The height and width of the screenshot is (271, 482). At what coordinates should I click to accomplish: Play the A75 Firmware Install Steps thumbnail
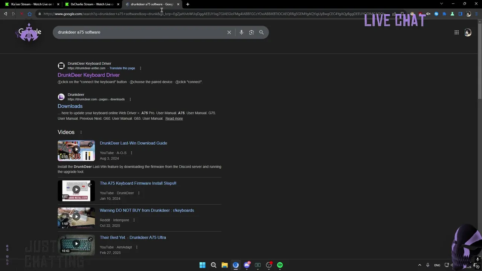[x=76, y=191]
